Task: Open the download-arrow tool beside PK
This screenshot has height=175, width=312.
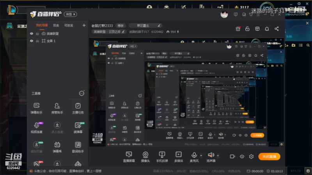Action: [x=57, y=163]
